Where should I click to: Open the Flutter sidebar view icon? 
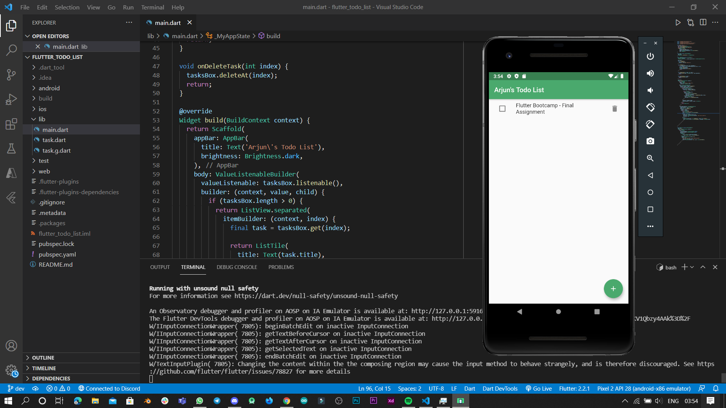pos(11,198)
